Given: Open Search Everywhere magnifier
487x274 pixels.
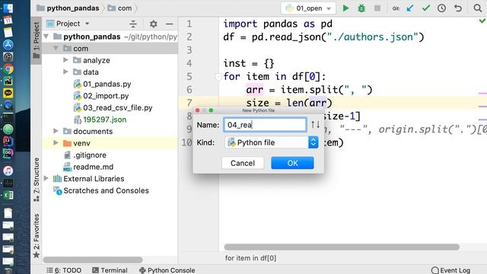Looking at the screenshot, I should tap(478, 8).
